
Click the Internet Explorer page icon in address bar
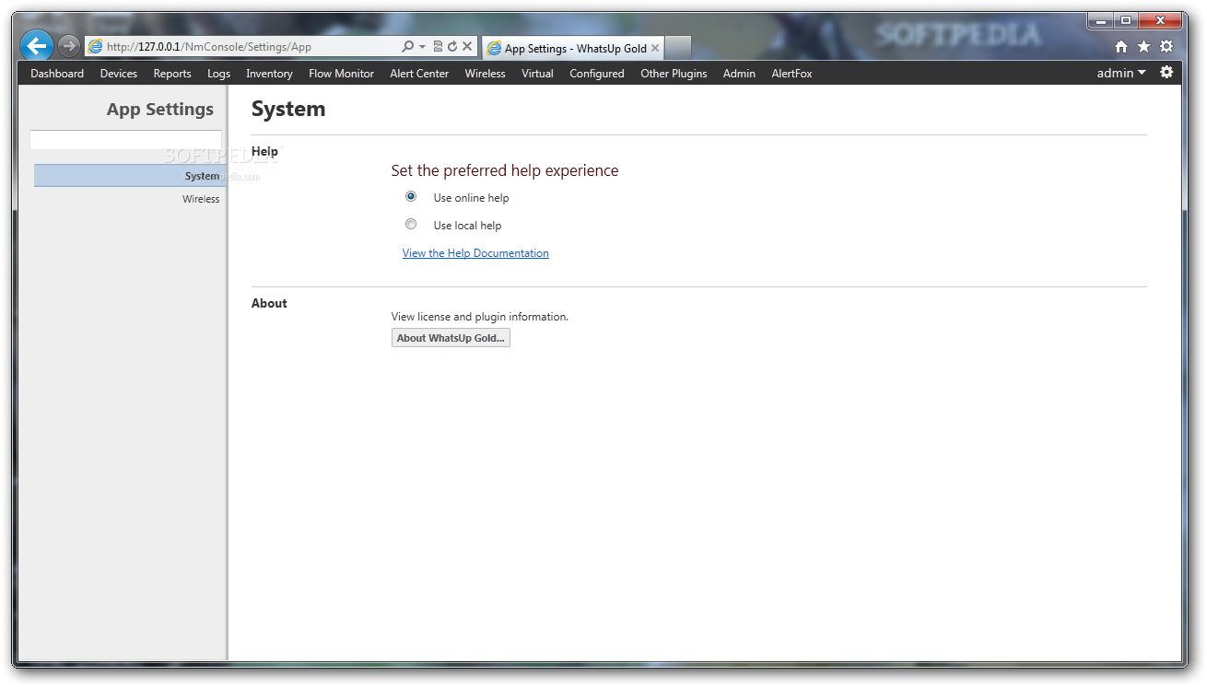95,46
